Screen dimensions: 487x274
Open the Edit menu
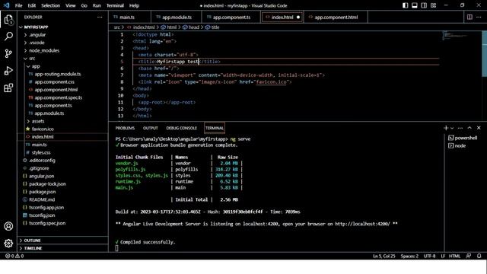pos(32,5)
